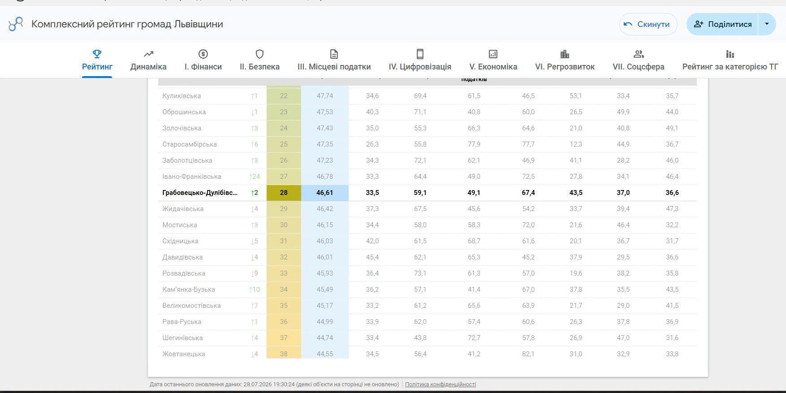Open the Динаміка tab
786x393 pixels.
148,60
